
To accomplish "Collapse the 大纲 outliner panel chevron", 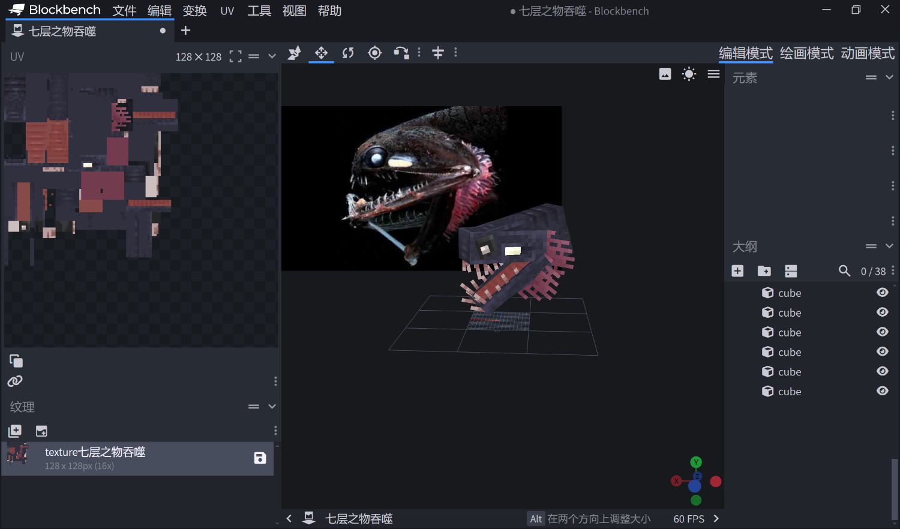I will [x=889, y=246].
